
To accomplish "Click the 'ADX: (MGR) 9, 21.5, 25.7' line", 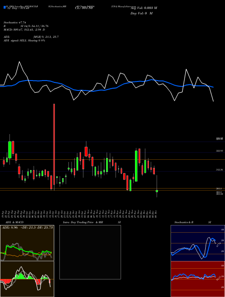I will point(31,37).
